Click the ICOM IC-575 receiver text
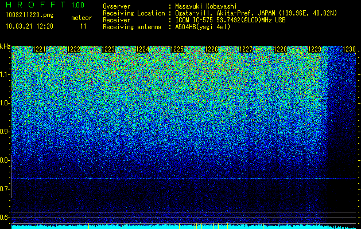Viewport: 361px width, 229px height. 230,20
